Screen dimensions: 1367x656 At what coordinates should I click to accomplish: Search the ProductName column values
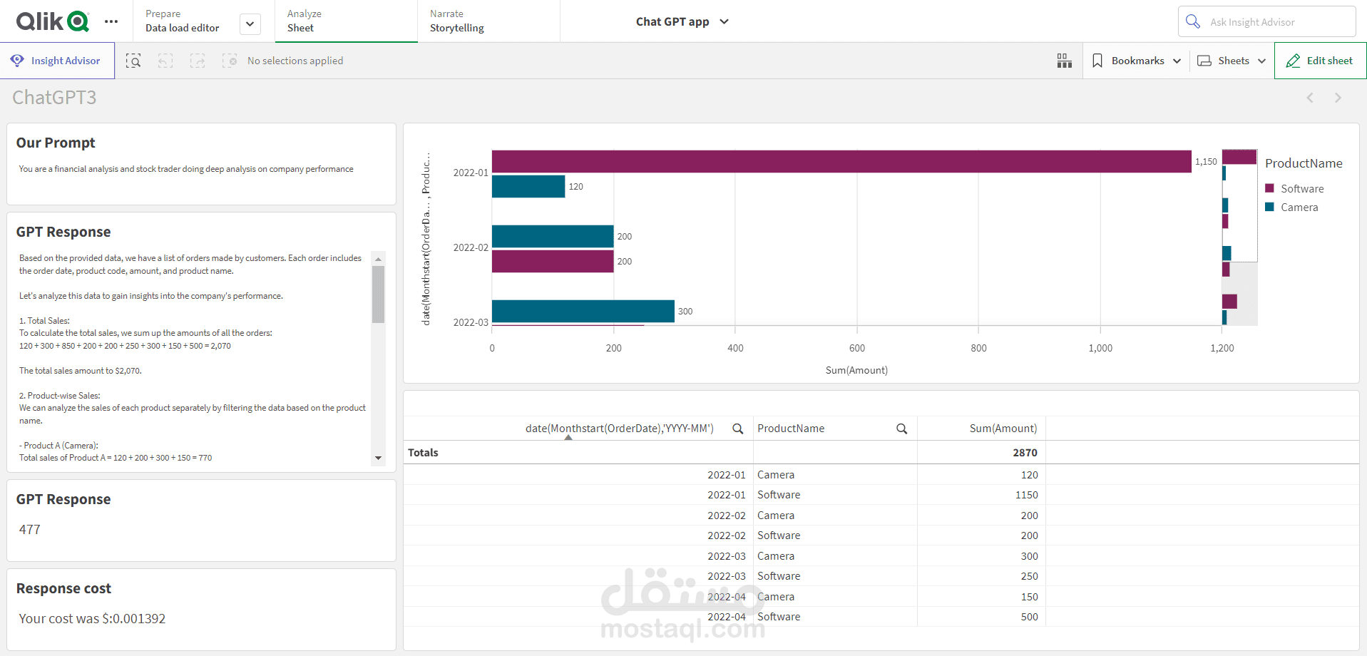pos(902,429)
